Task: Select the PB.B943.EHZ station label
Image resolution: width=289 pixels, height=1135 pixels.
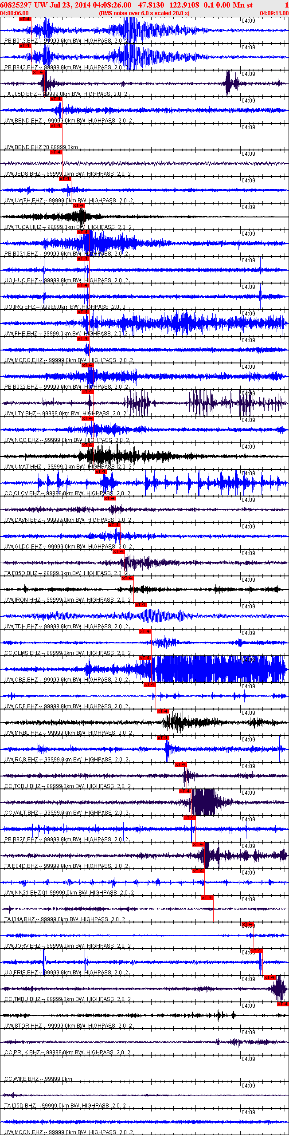Action: (x=66, y=67)
